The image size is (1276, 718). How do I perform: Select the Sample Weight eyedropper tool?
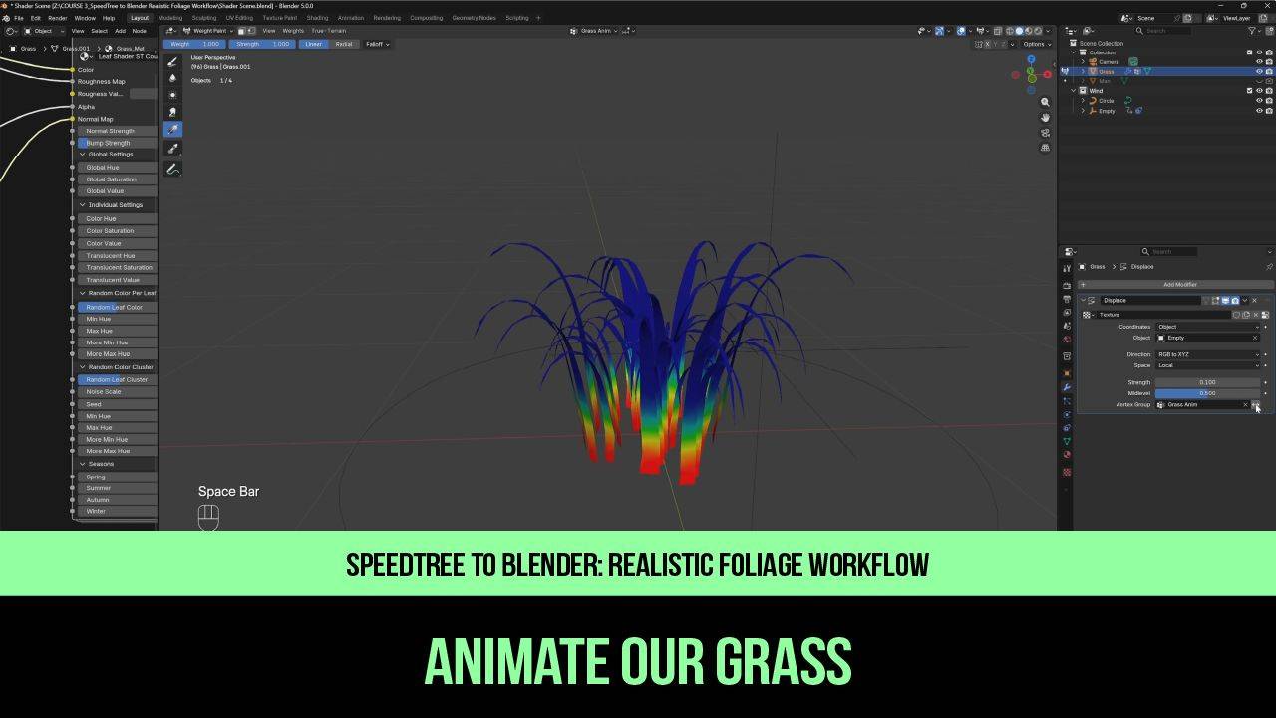pos(172,149)
